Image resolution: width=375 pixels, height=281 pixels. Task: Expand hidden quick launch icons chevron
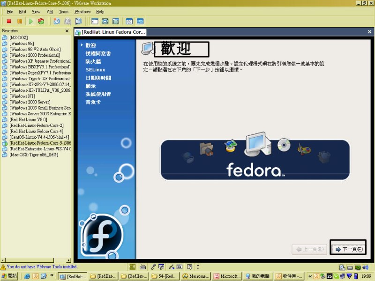(x=52, y=275)
